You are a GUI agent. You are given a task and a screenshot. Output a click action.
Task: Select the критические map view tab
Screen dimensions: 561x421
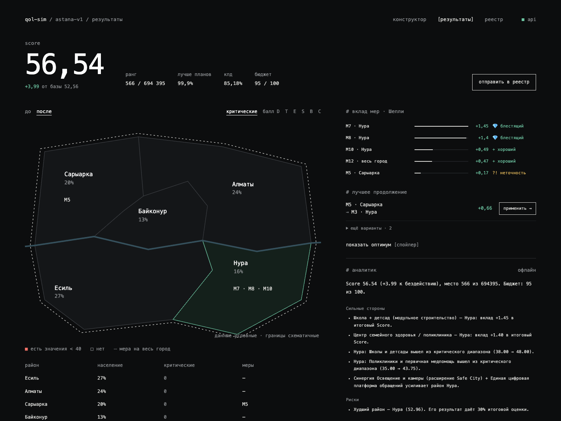(x=242, y=111)
